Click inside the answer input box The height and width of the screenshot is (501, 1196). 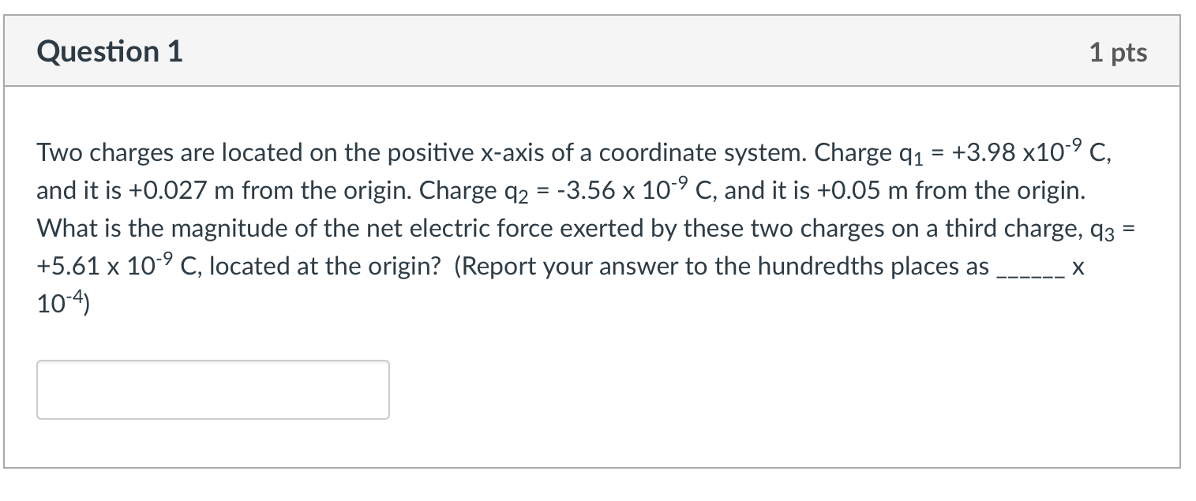[x=212, y=389]
